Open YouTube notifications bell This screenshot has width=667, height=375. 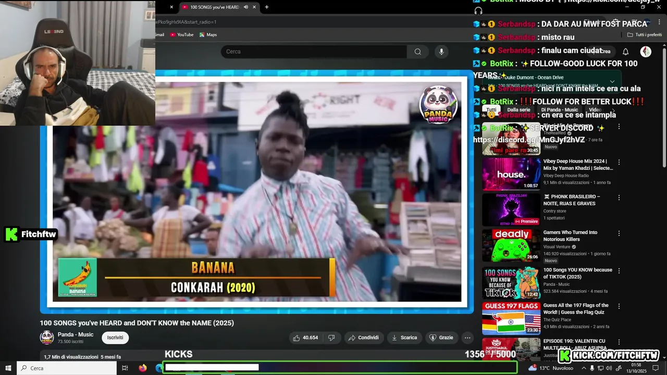(x=626, y=52)
